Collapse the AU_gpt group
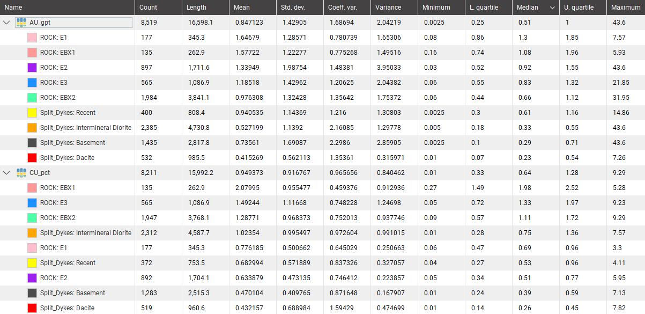This screenshot has width=645, height=314. tap(7, 23)
